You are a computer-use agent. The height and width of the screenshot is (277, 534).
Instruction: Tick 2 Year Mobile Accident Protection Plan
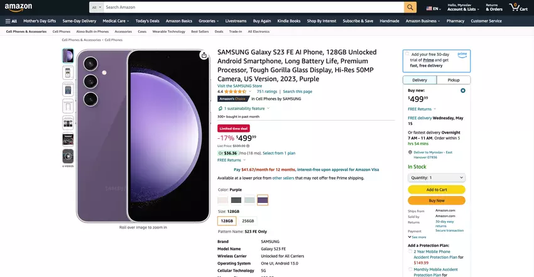[410, 251]
